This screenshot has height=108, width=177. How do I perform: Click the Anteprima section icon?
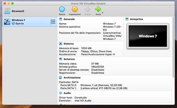[127, 19]
